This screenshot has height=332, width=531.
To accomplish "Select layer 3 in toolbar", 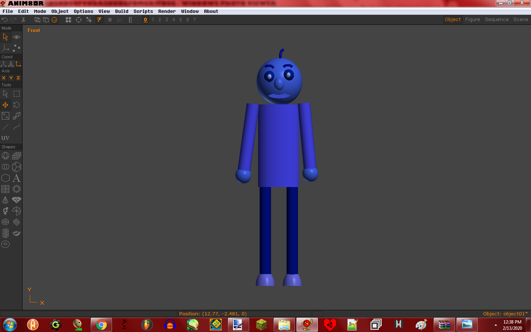I will point(167,20).
